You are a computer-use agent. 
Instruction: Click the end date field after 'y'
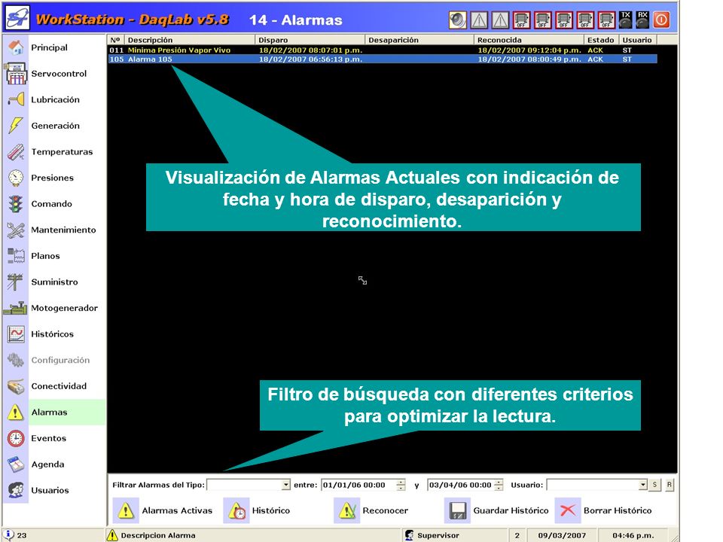coord(461,485)
